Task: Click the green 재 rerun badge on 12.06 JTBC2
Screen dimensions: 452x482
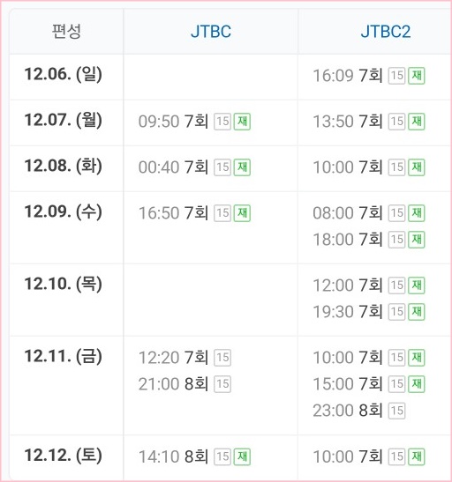Action: [417, 76]
